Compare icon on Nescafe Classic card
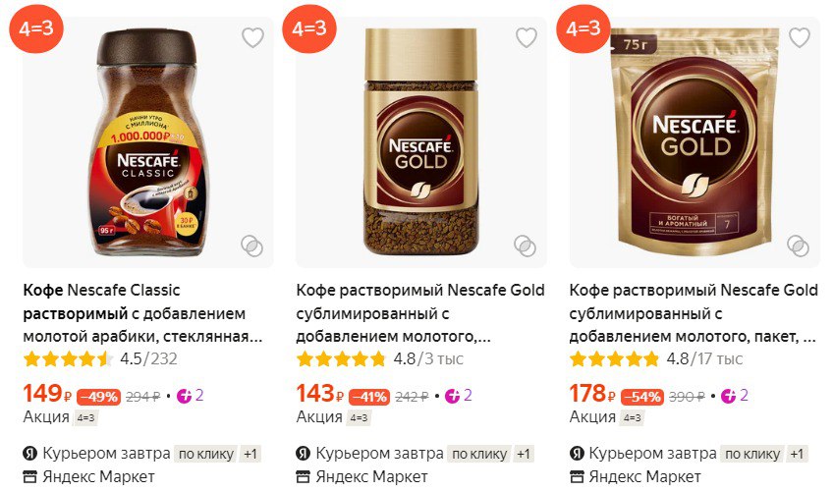This screenshot has width=833, height=492. click(x=252, y=246)
